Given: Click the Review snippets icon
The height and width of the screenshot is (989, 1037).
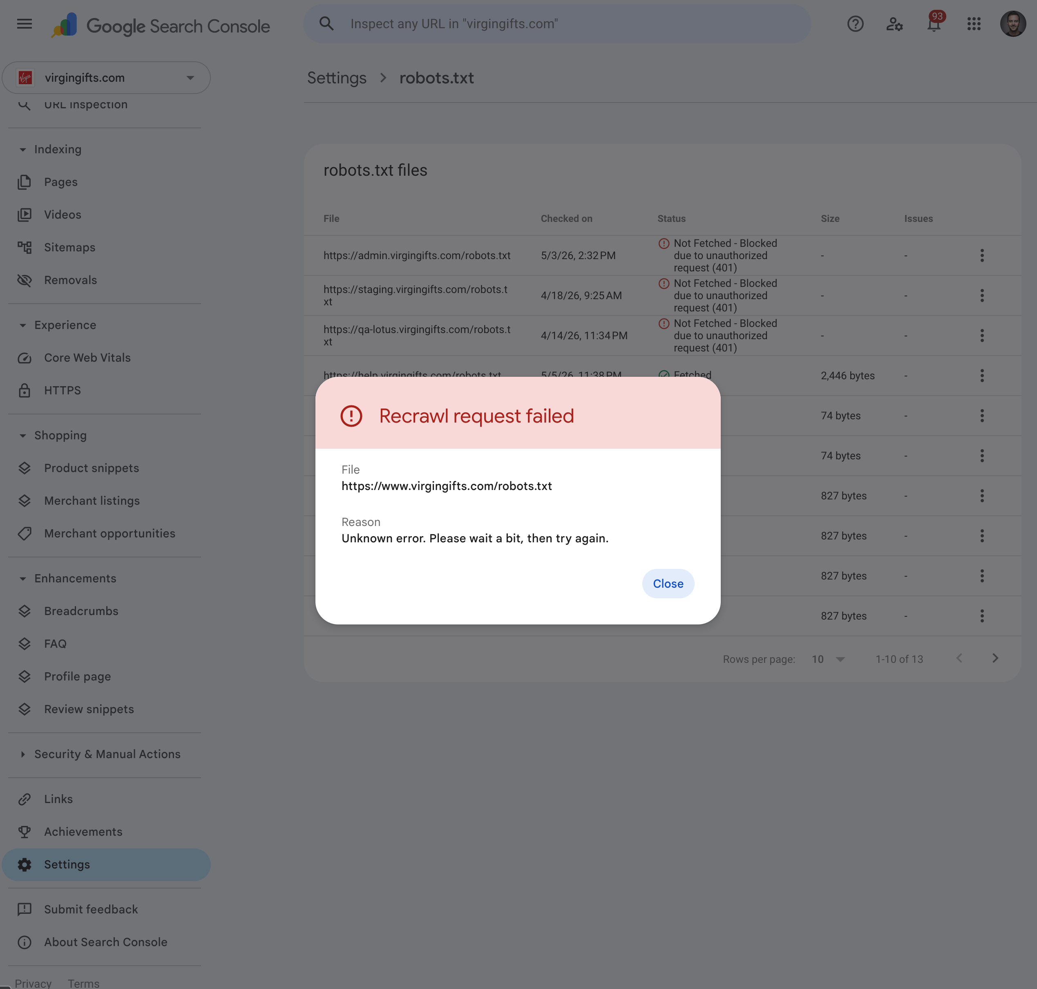Looking at the screenshot, I should pyautogui.click(x=25, y=709).
